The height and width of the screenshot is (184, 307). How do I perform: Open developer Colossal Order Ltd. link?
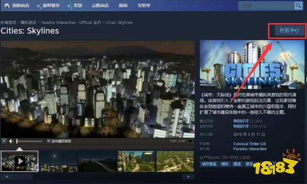pyautogui.click(x=250, y=144)
